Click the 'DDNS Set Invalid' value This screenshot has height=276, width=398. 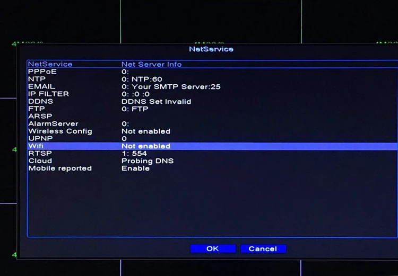tap(157, 102)
